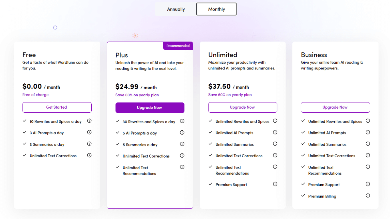This screenshot has height=219, width=390.
Task: Show info for Unlimited plan's Premium Support
Action: 275,184
